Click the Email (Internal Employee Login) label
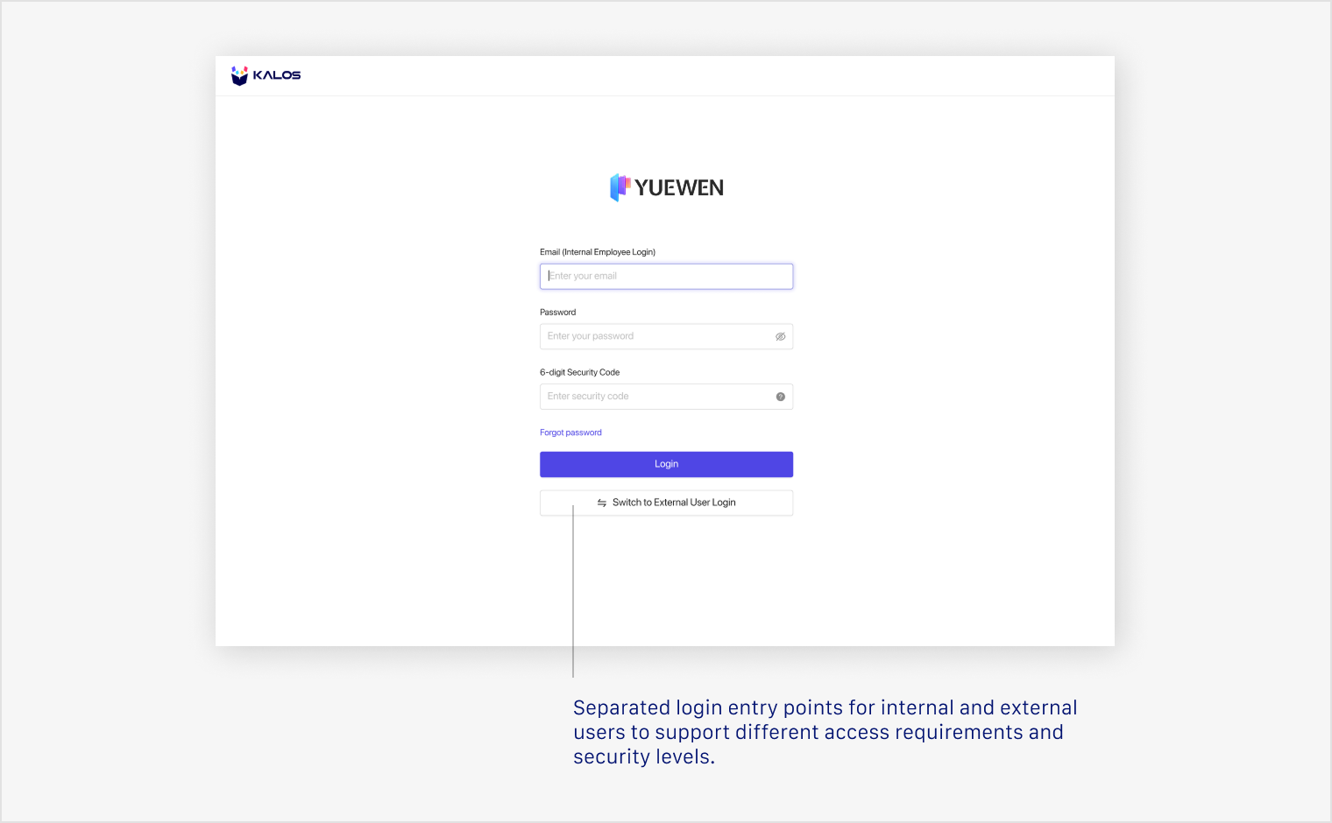This screenshot has width=1332, height=823. (598, 251)
